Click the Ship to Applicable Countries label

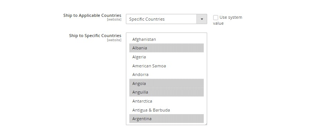click(x=92, y=15)
